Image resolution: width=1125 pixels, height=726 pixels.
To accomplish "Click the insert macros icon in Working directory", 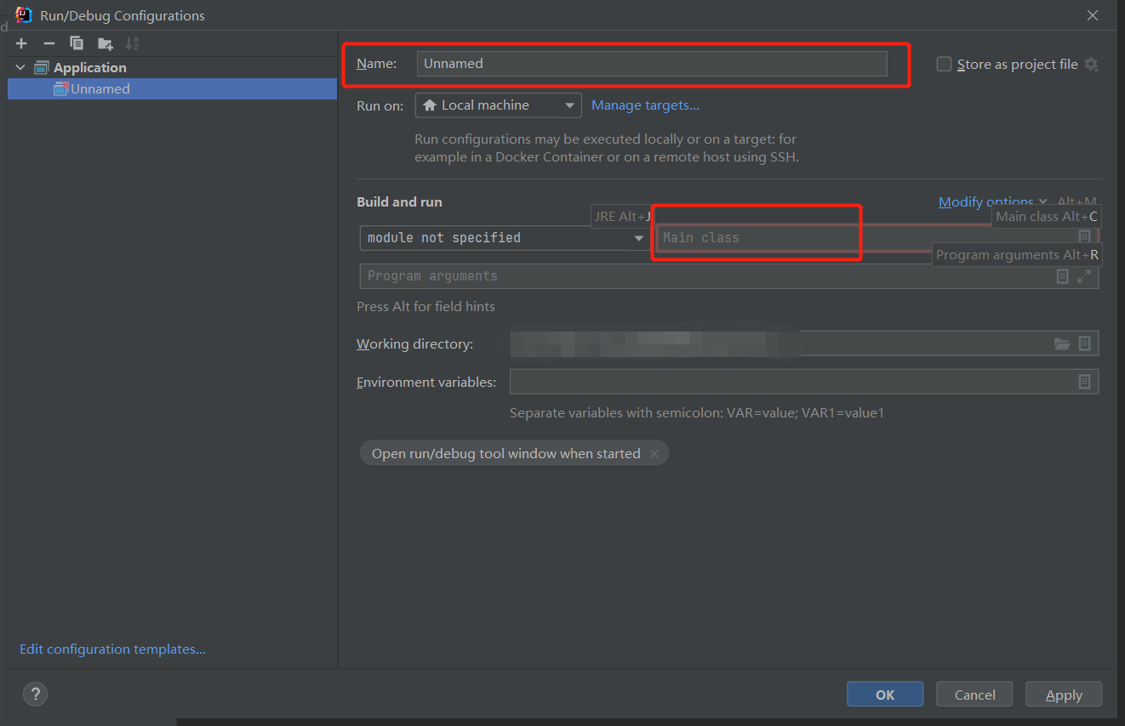I will pos(1084,343).
